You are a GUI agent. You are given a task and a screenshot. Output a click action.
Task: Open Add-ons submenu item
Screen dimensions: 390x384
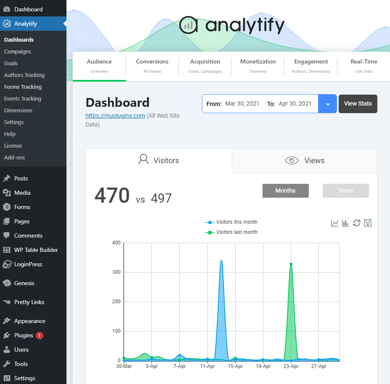[14, 157]
